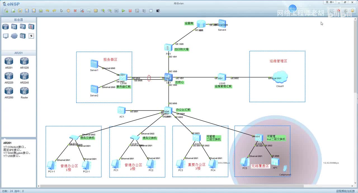Click the data capture toolbar icon
This screenshot has width=358, height=193.
(137, 11)
